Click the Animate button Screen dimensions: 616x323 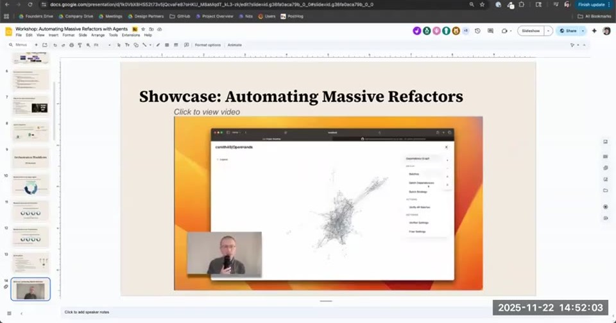235,45
